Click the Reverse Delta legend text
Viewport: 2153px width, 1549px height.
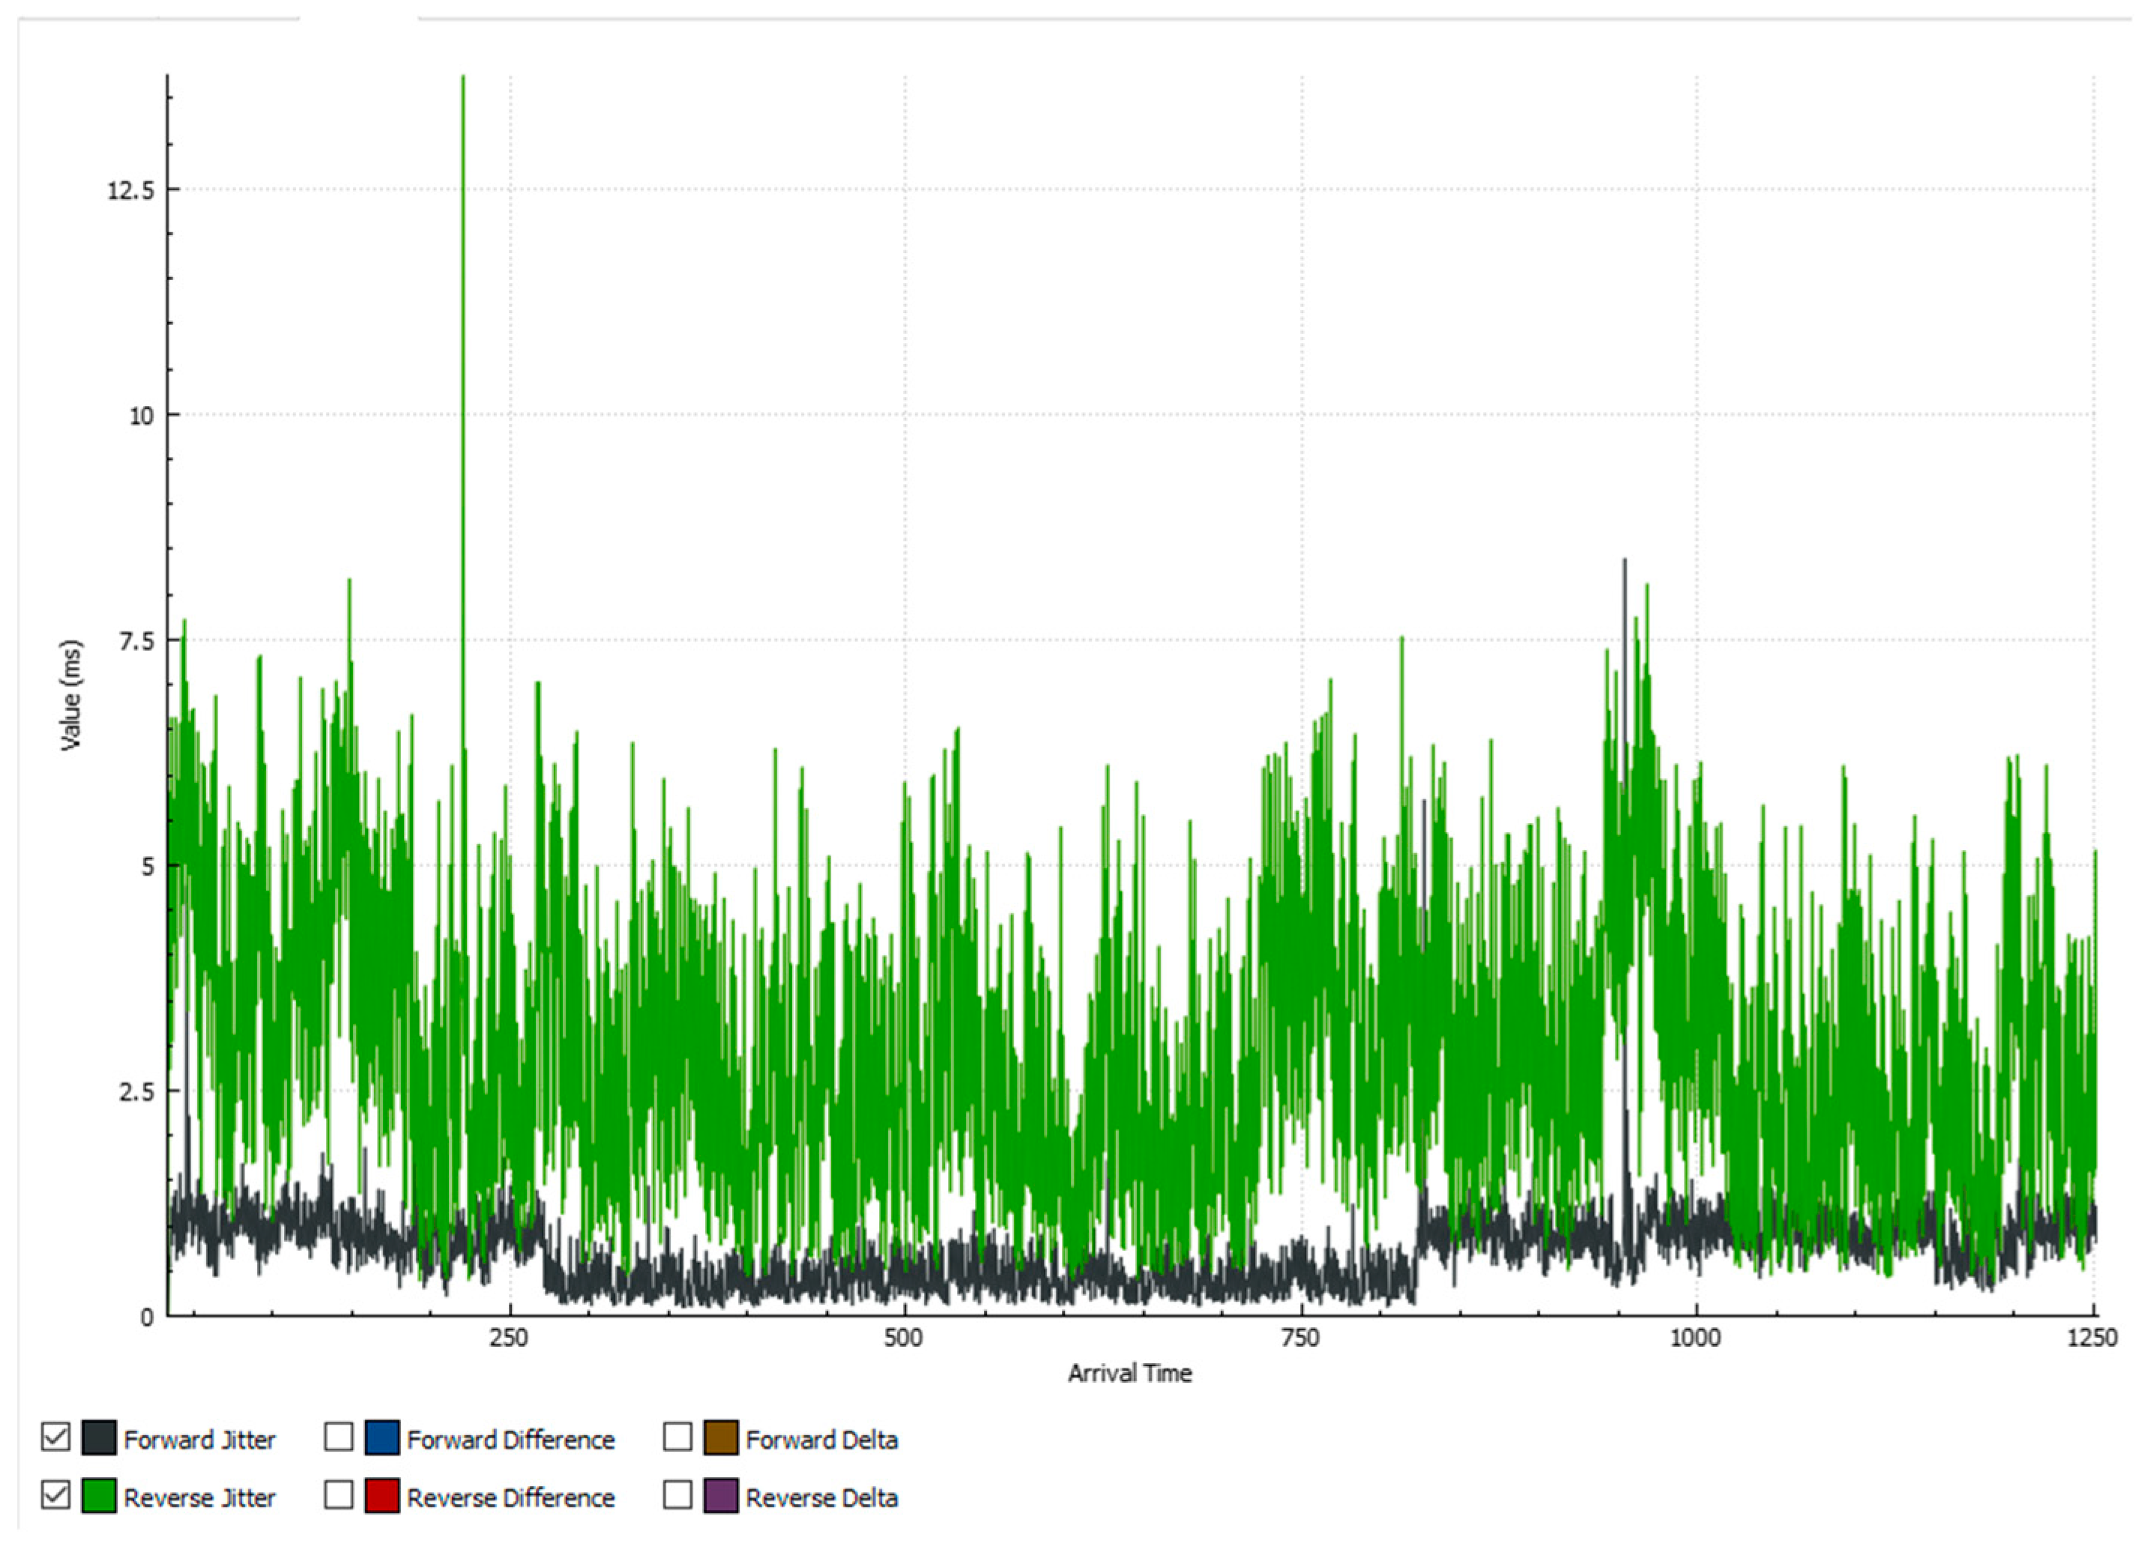click(x=821, y=1498)
